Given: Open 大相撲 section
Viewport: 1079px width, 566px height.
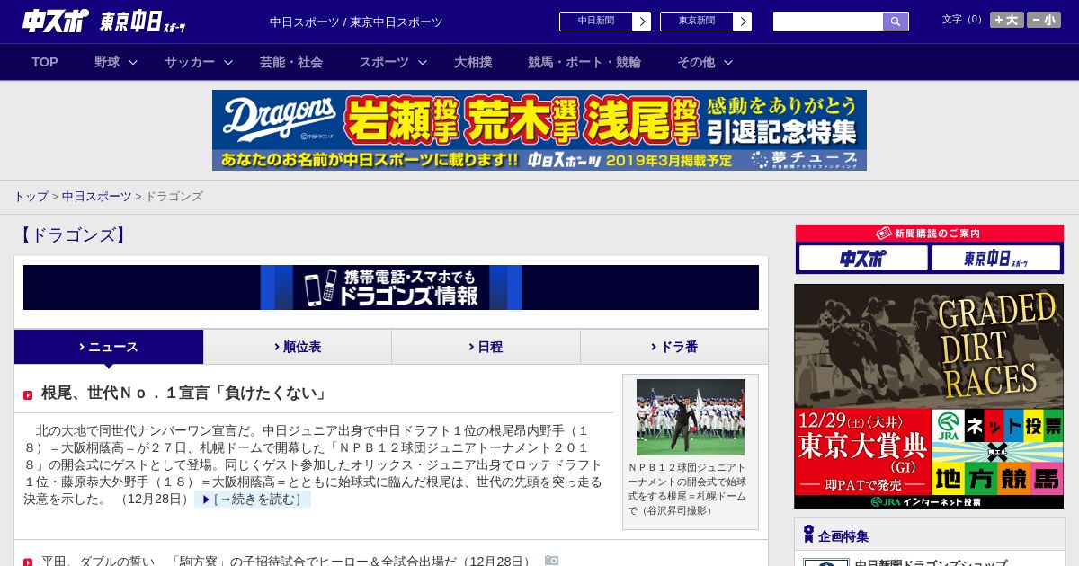Looking at the screenshot, I should pos(473,62).
